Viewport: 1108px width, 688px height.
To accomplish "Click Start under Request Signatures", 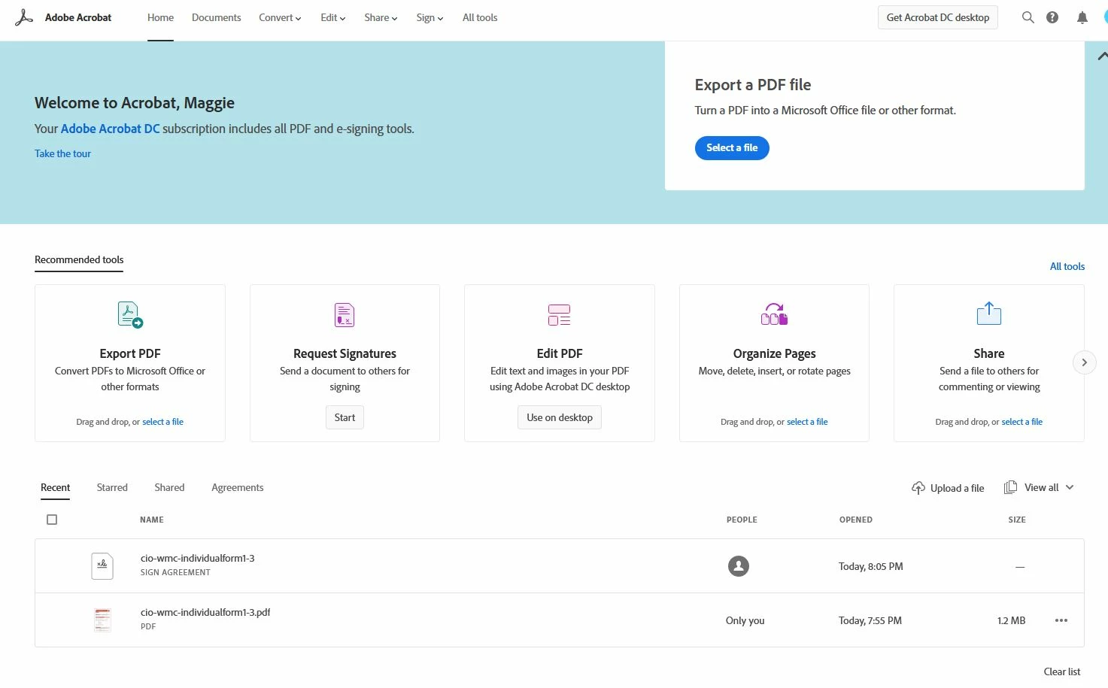I will pyautogui.click(x=345, y=417).
